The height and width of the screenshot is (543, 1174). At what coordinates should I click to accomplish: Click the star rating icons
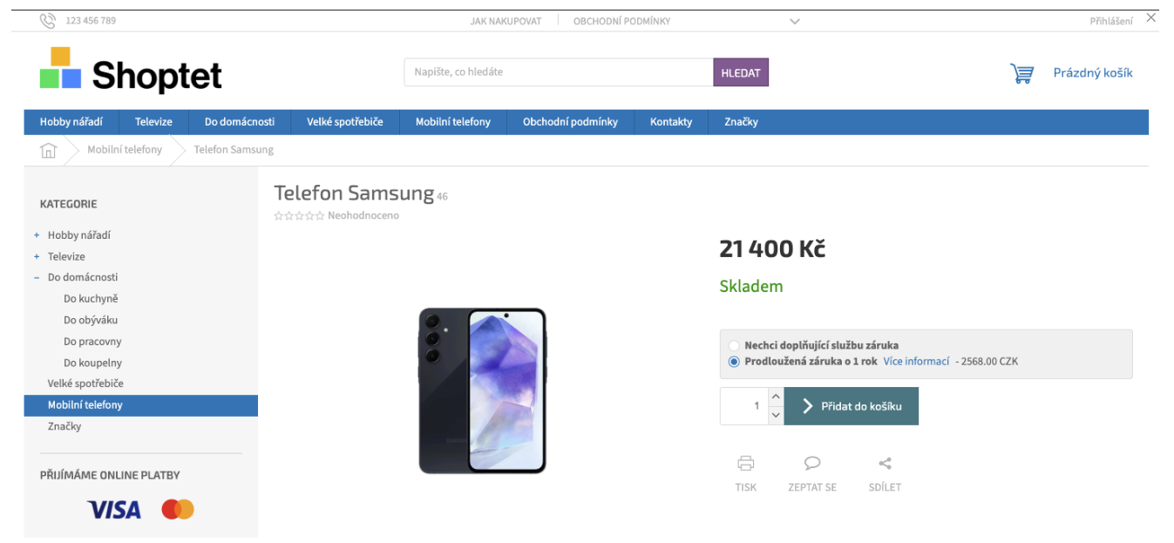[x=299, y=216]
